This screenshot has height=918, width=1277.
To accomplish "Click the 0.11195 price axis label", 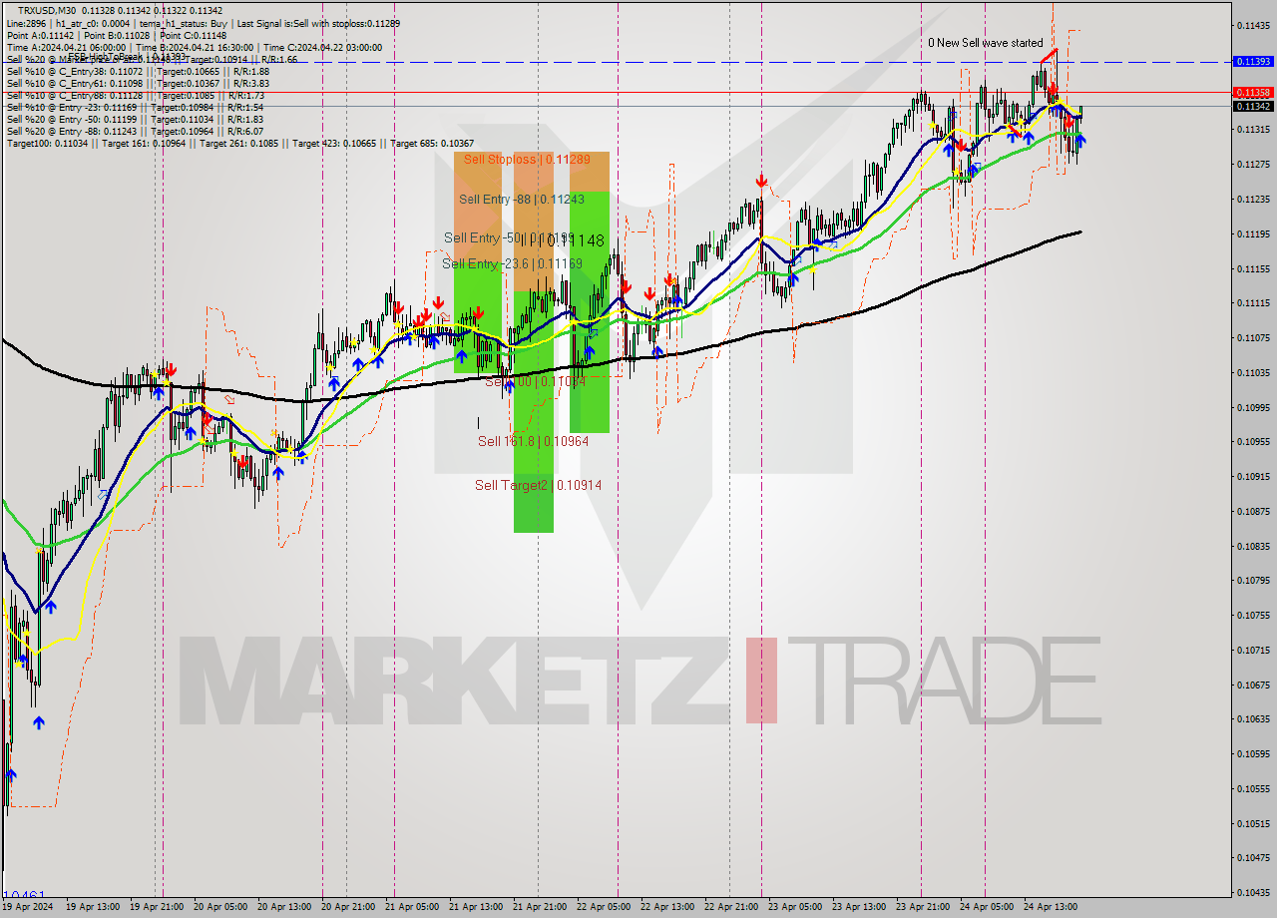I will tap(1253, 233).
